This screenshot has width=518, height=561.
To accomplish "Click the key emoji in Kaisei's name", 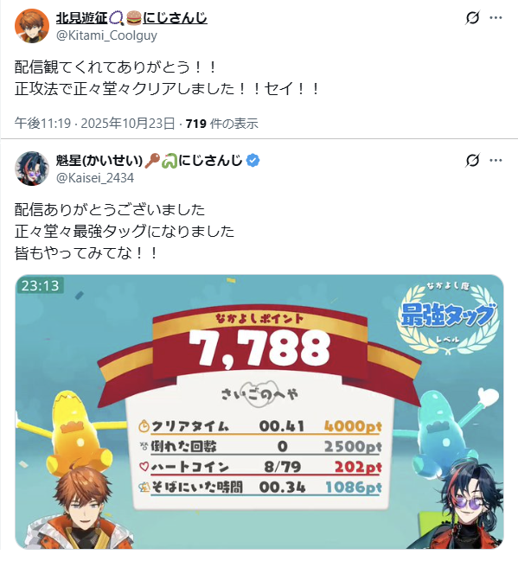I will click(x=152, y=161).
